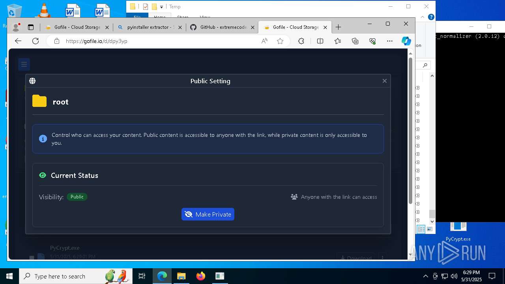Switch File Explorer to large icons view
Image resolution: width=505 pixels, height=284 pixels.
(x=430, y=229)
